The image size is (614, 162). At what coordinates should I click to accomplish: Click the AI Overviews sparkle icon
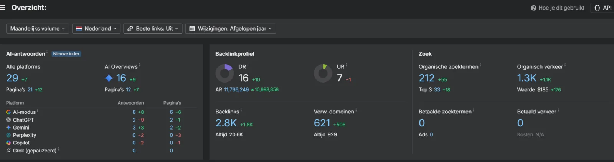point(109,78)
